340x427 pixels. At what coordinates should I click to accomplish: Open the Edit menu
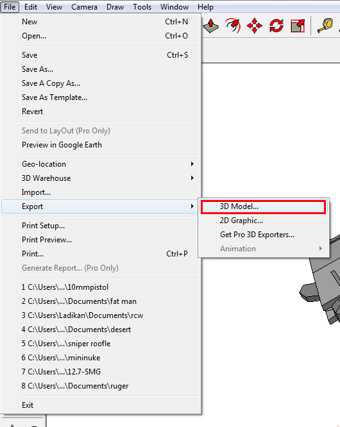pyautogui.click(x=31, y=7)
